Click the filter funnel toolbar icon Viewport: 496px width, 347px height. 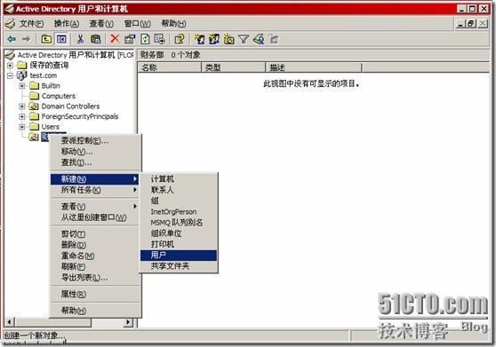point(244,39)
